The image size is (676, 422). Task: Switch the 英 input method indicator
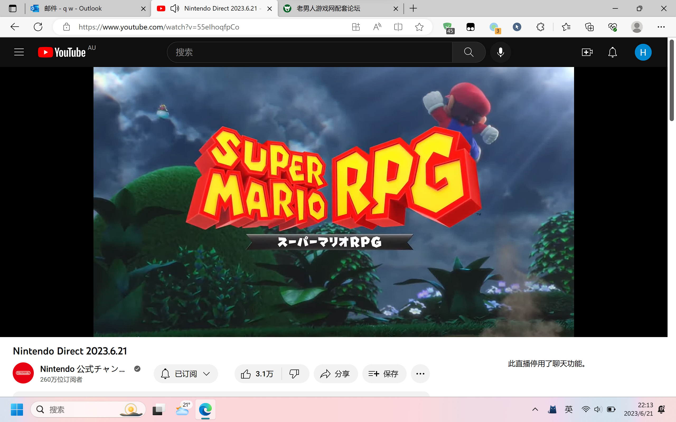[569, 409]
